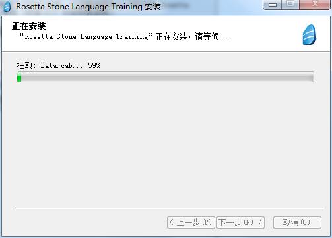Click the right chevron on 下一步 button

260,222
